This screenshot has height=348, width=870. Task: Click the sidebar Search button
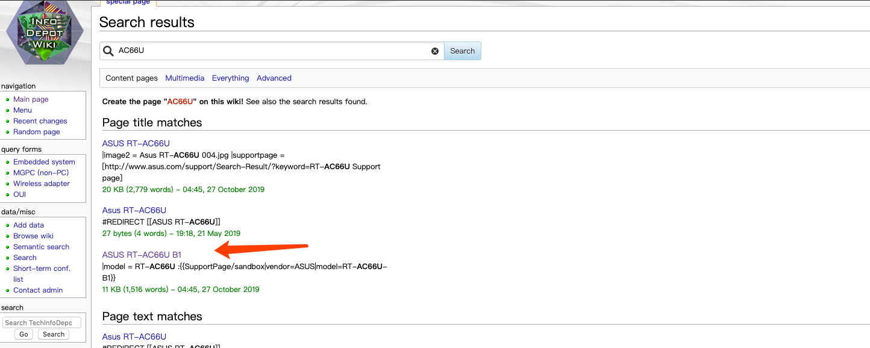click(x=54, y=334)
